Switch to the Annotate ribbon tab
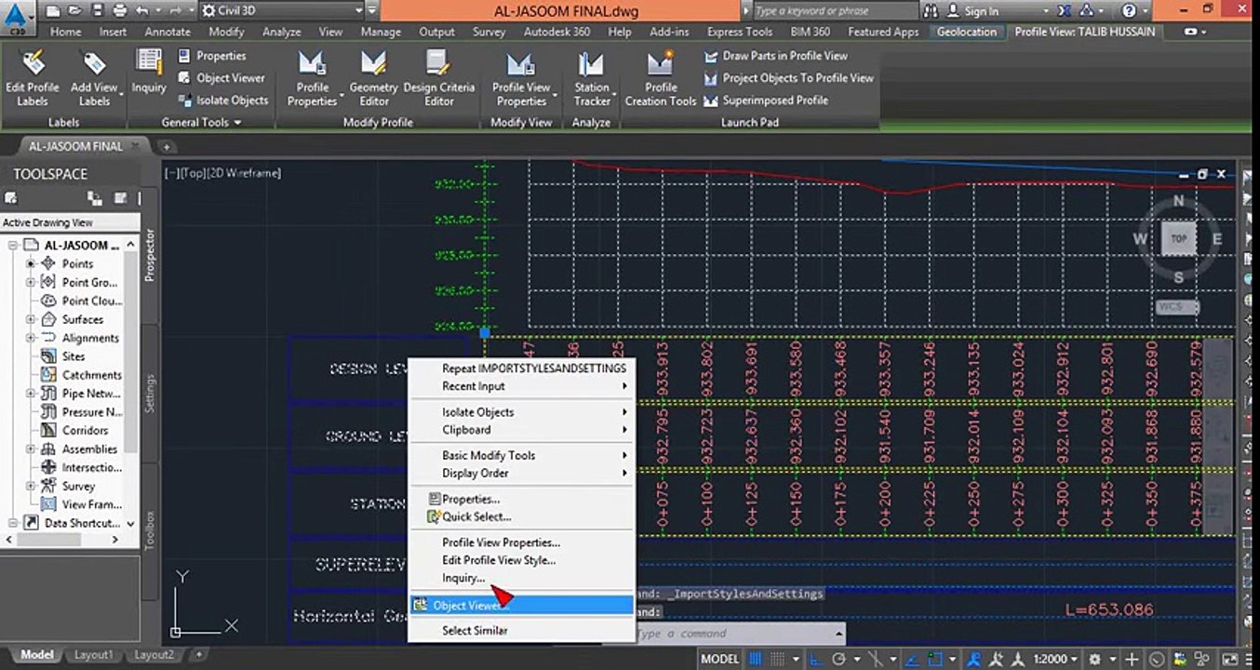The width and height of the screenshot is (1260, 670). [x=168, y=32]
